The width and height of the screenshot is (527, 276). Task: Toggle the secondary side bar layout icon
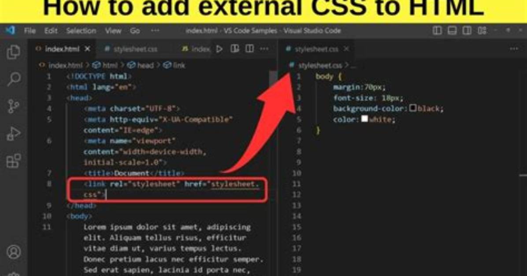pyautogui.click(x=467, y=30)
